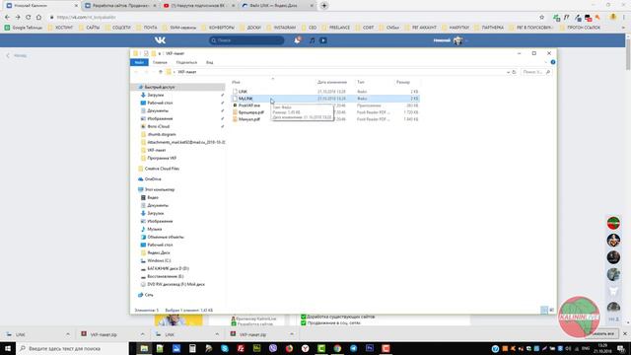Click Chrome's reload page button

click(29, 18)
